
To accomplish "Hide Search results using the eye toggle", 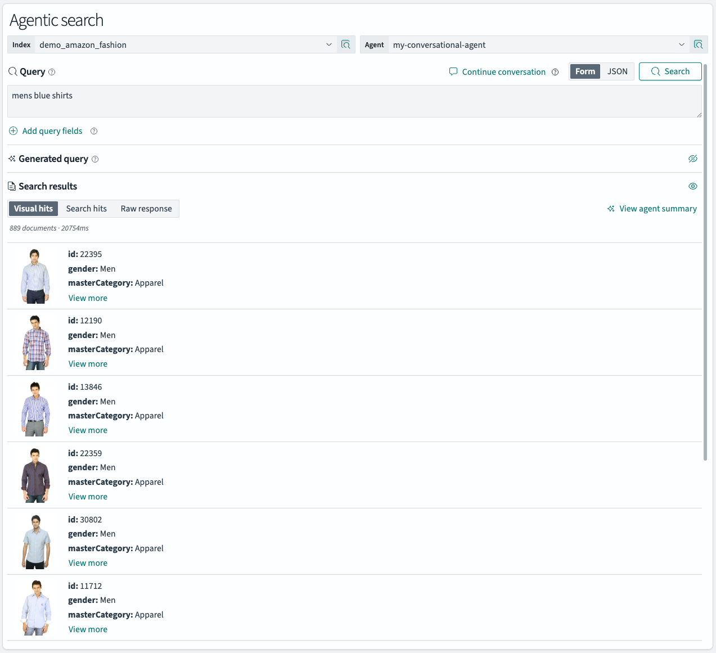I will click(693, 186).
